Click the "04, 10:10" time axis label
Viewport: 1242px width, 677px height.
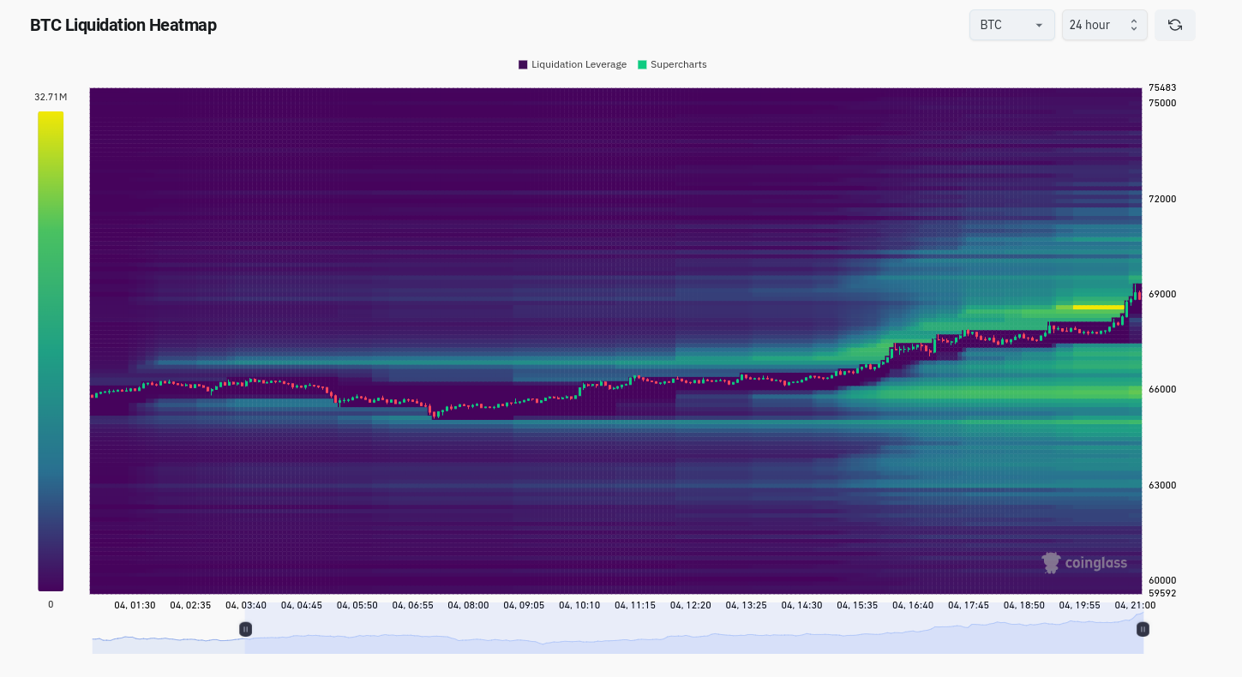(x=579, y=605)
